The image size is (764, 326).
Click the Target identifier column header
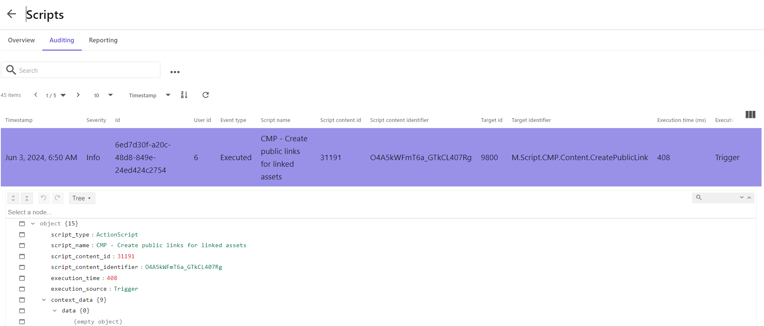click(531, 120)
